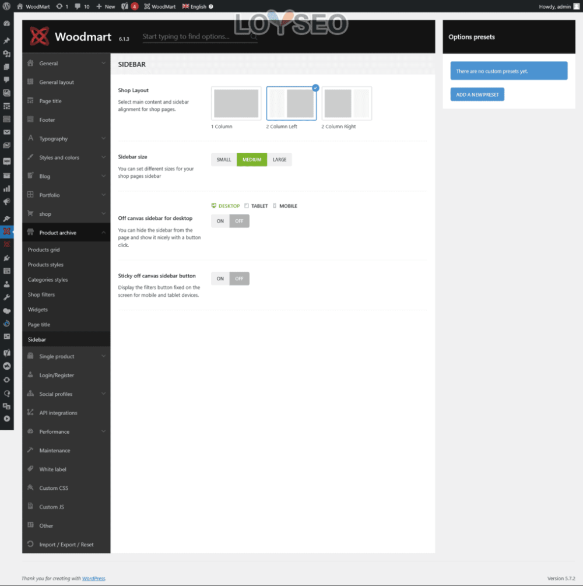Expand the Performance options section

[x=66, y=431]
